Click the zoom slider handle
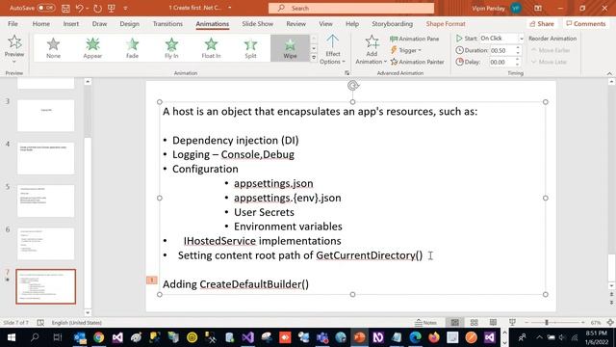Image resolution: width=616 pixels, height=347 pixels. click(x=547, y=323)
